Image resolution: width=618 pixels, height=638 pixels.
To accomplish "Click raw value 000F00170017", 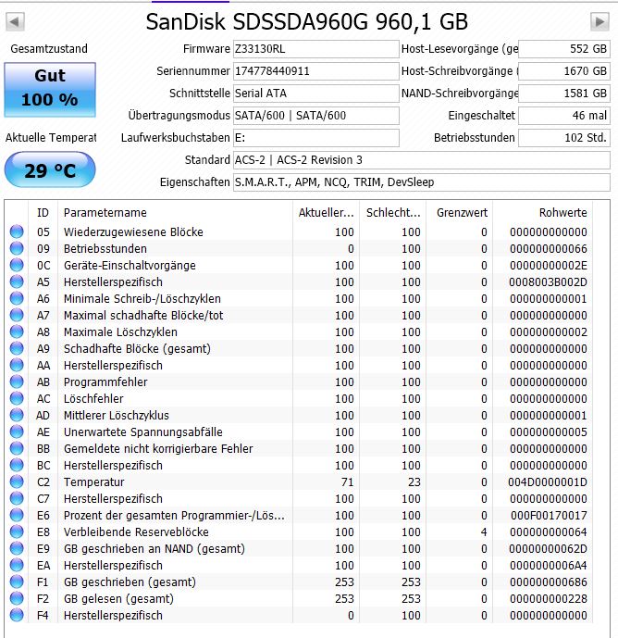I will click(x=549, y=516).
